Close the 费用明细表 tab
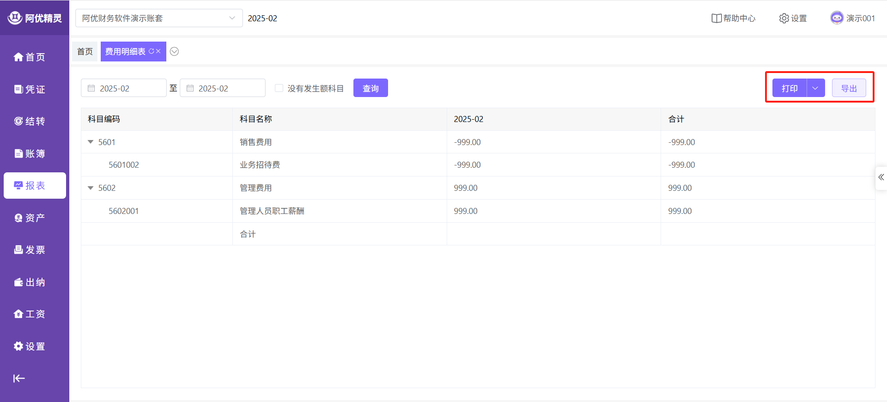887x402 pixels. 158,51
